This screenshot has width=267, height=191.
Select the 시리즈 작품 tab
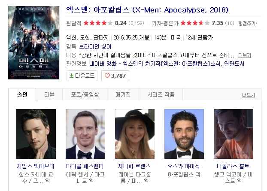(x=161, y=94)
